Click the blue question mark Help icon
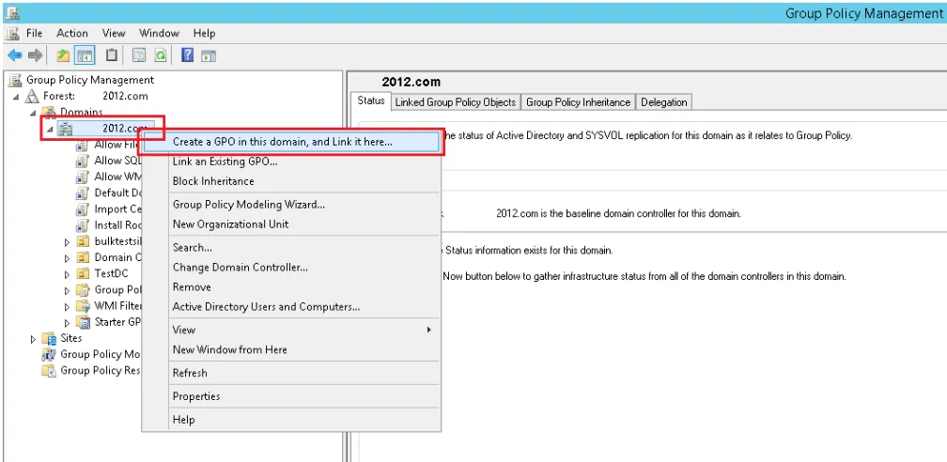 pos(188,55)
